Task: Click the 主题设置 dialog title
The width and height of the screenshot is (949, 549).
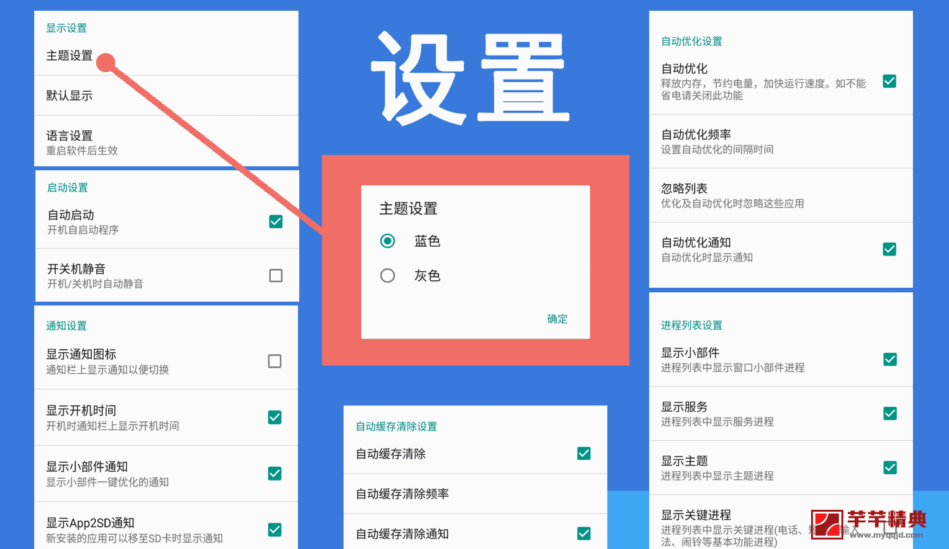Action: tap(409, 209)
